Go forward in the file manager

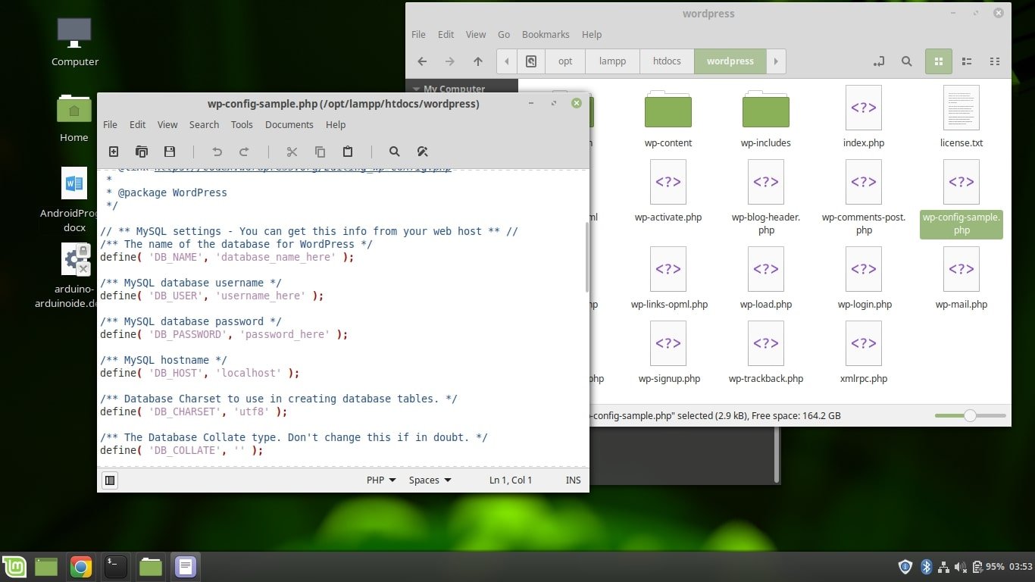[x=450, y=61]
